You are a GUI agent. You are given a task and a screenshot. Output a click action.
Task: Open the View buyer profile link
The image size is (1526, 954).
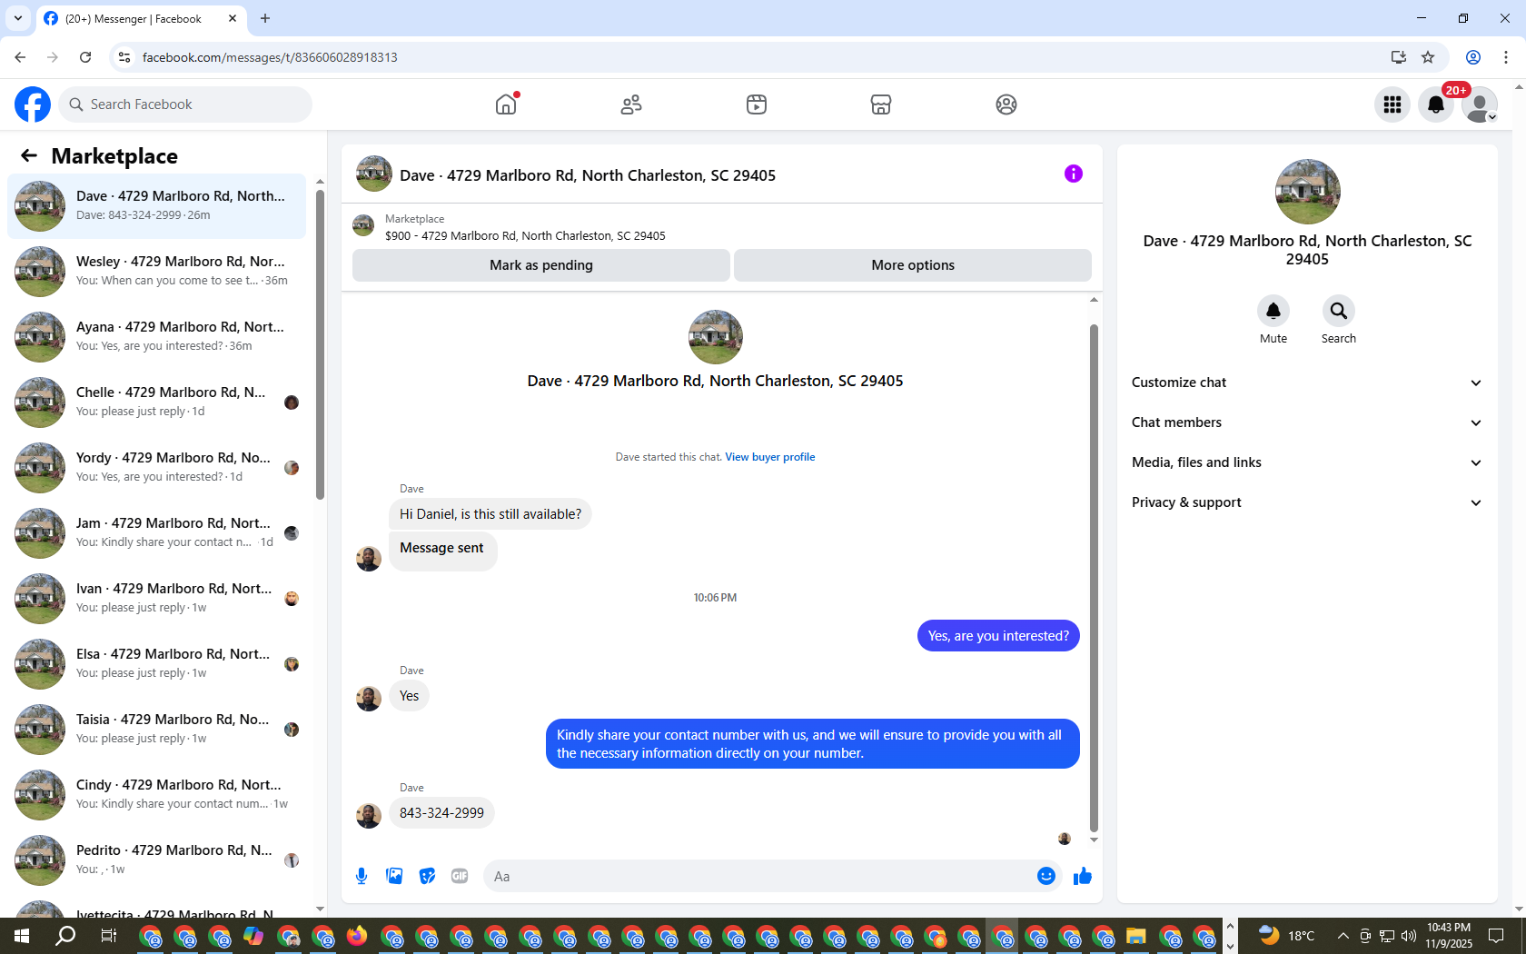[770, 457]
